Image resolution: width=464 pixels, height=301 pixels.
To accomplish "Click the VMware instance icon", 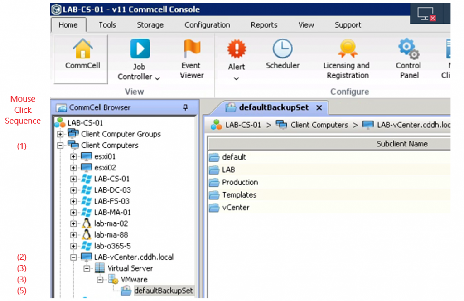I will [x=113, y=279].
